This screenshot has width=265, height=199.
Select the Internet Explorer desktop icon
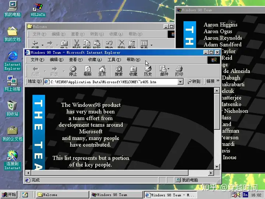click(x=13, y=60)
